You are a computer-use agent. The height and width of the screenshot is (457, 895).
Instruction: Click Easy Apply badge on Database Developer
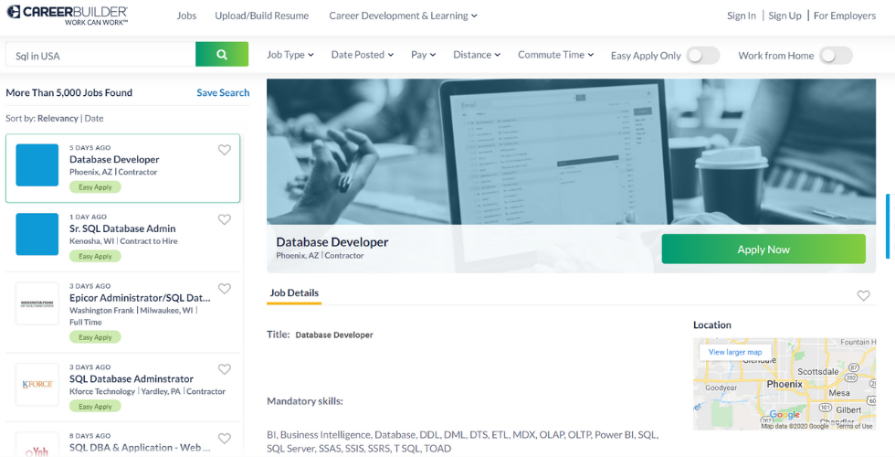[95, 186]
